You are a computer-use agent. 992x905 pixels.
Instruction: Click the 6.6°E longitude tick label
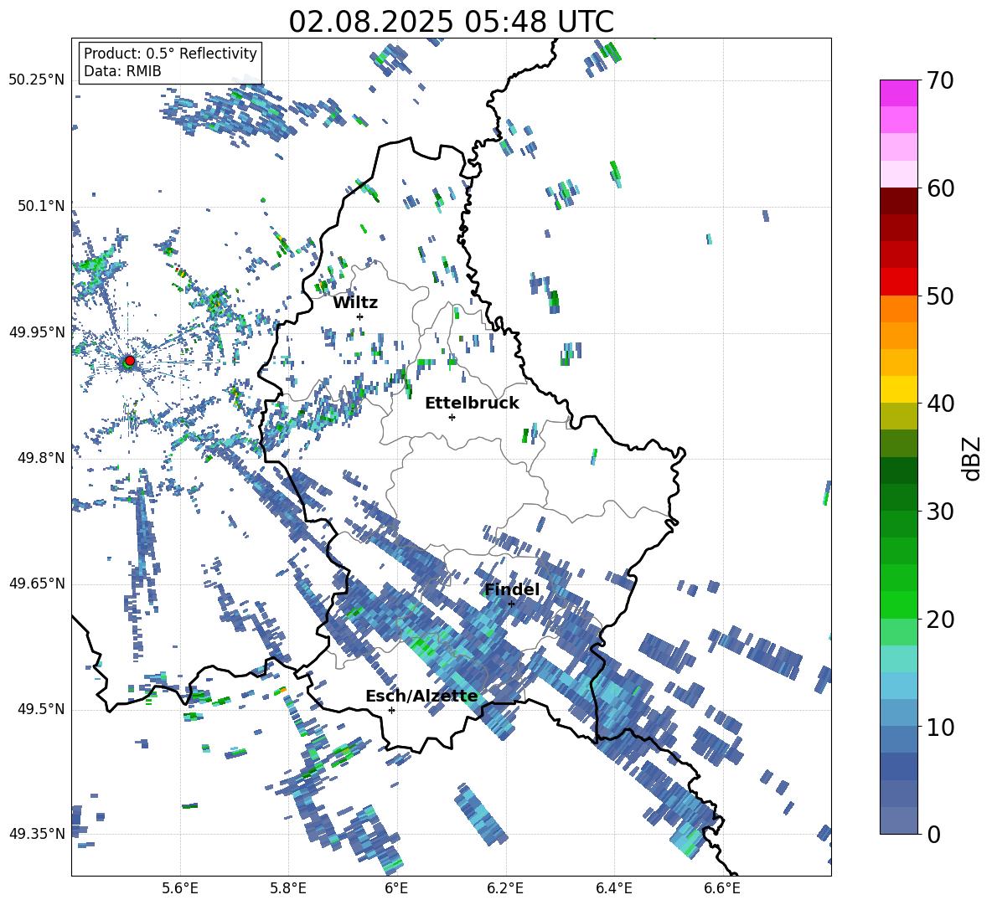tap(722, 888)
